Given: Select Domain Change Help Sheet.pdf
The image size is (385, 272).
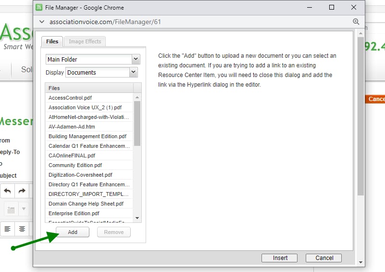Looking at the screenshot, I should pyautogui.click(x=89, y=203).
